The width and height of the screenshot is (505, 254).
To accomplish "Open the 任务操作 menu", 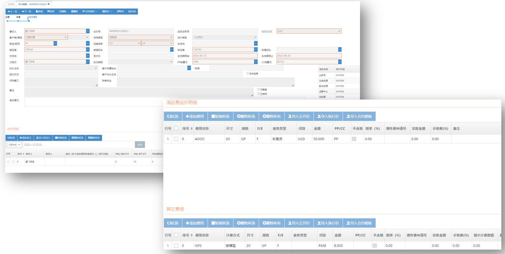I will point(90,11).
